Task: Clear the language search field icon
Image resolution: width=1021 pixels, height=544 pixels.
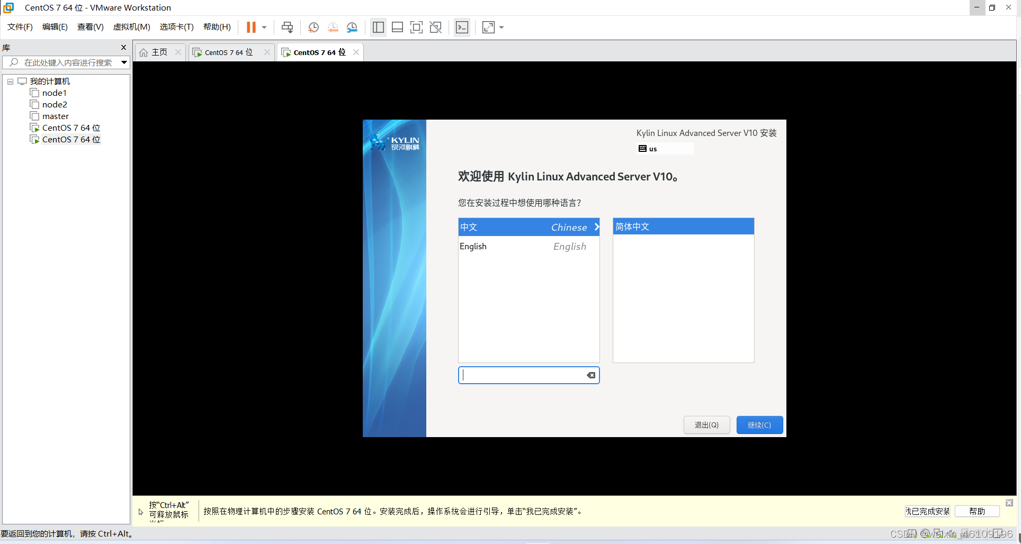Action: click(x=591, y=375)
